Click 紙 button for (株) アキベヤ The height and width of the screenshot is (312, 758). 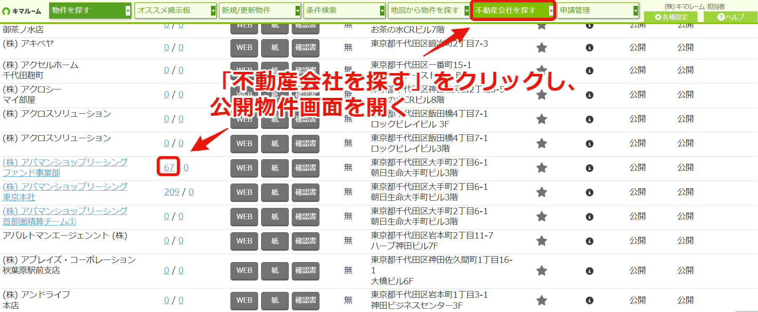click(x=275, y=48)
